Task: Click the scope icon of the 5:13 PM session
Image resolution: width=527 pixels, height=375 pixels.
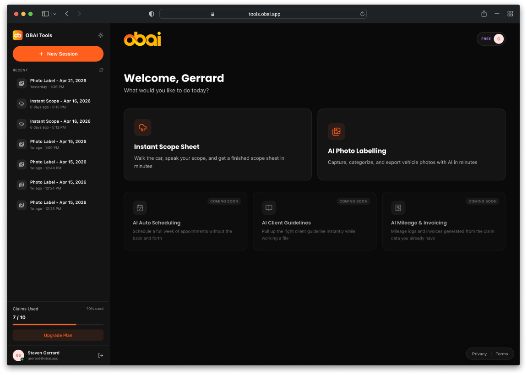Action: point(22,103)
